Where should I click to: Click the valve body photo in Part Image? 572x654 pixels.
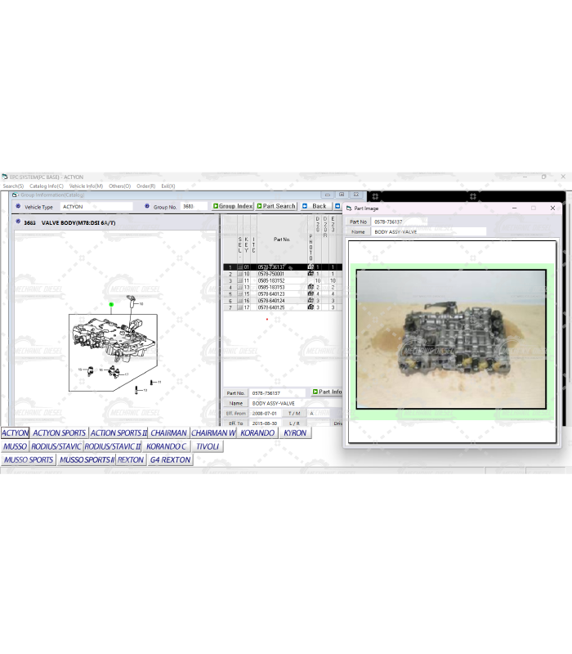click(x=451, y=339)
